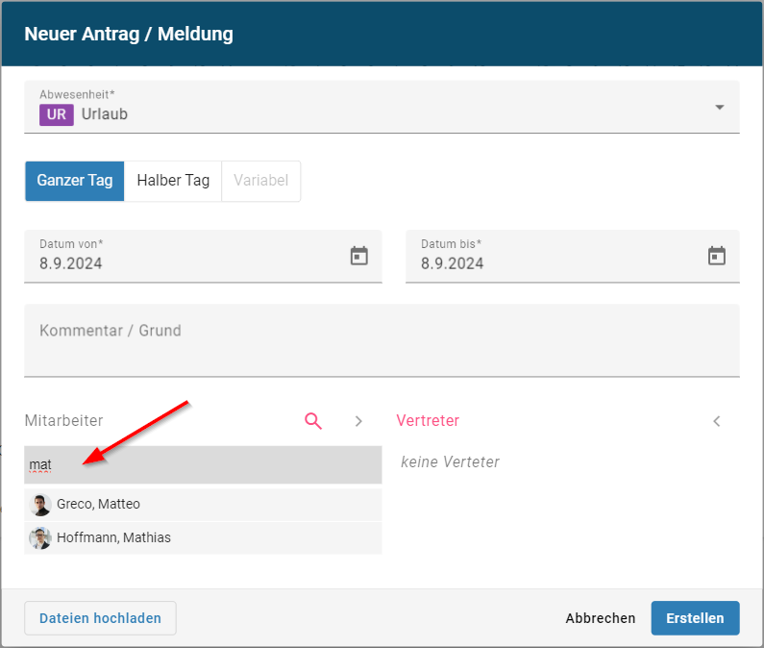Viewport: 764px width, 648px height.
Task: Choose the Variabel duration option
Action: tap(260, 181)
